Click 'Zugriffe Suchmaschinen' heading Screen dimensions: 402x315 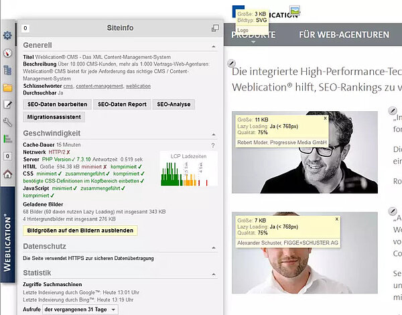coord(52,284)
